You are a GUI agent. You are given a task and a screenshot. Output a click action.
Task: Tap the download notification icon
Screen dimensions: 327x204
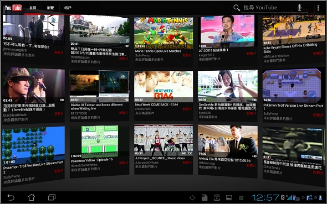coord(217,197)
